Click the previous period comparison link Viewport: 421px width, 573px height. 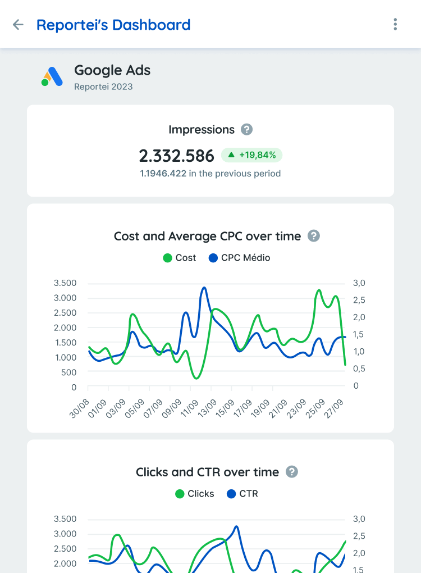(x=210, y=174)
